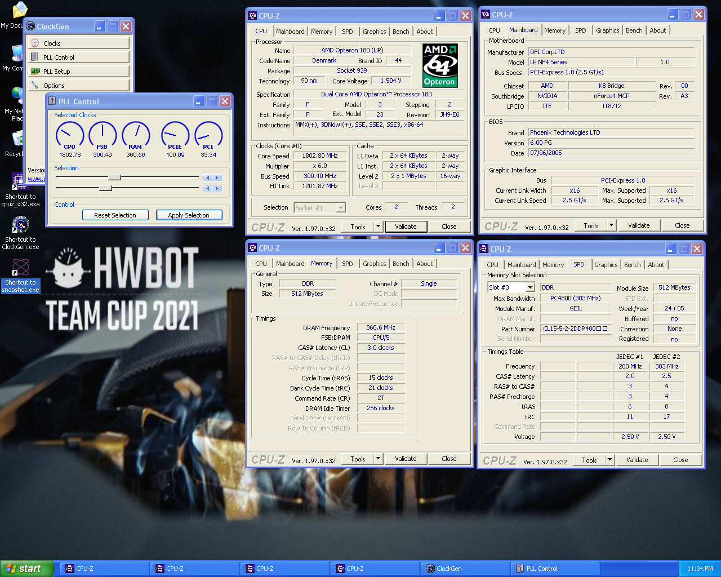Viewport: 721px width, 577px height.
Task: Click the My Computer desktop icon
Action: [15, 58]
